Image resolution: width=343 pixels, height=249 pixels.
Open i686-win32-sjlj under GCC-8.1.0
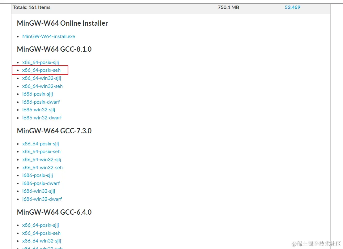click(x=39, y=110)
